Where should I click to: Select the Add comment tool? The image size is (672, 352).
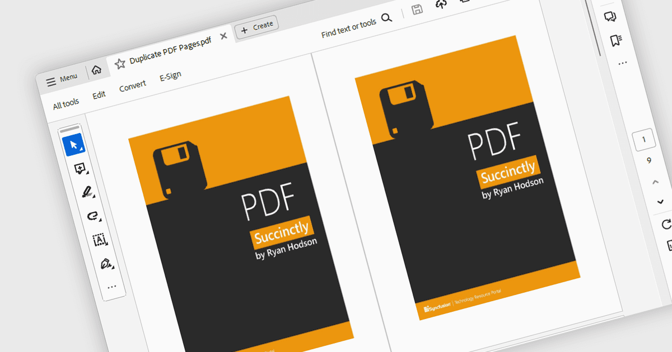[x=80, y=168]
